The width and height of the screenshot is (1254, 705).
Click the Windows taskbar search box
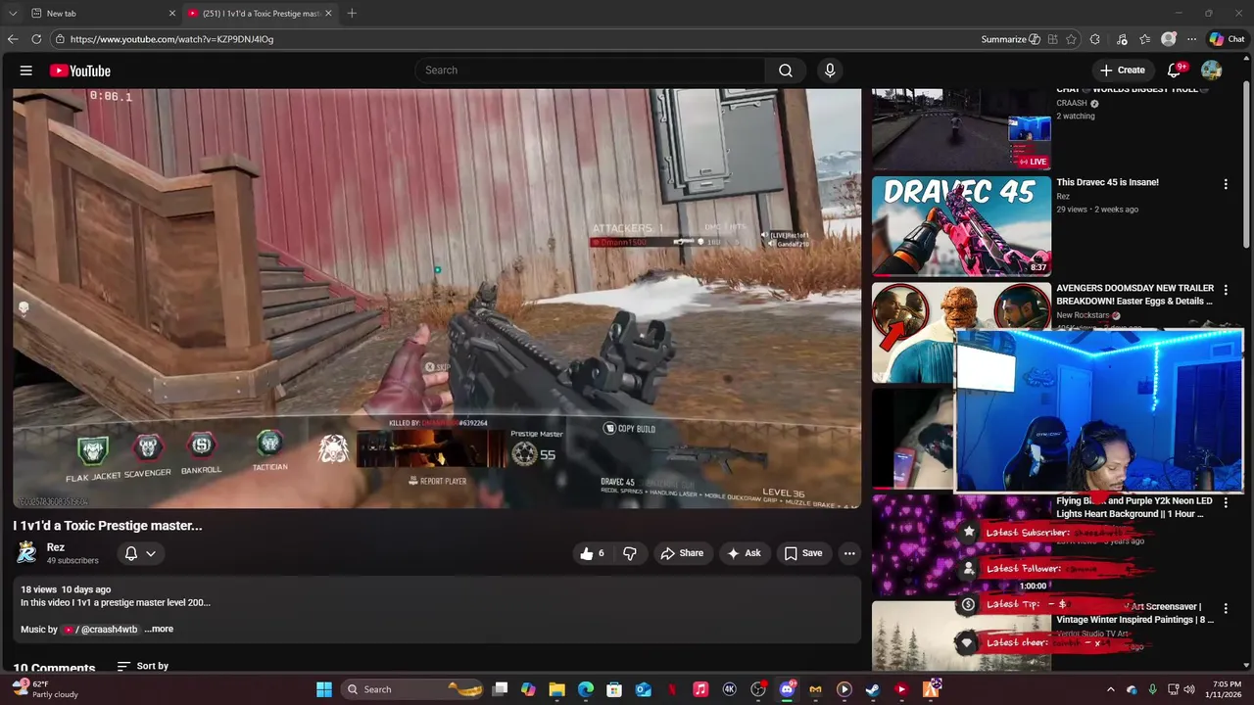pos(411,689)
